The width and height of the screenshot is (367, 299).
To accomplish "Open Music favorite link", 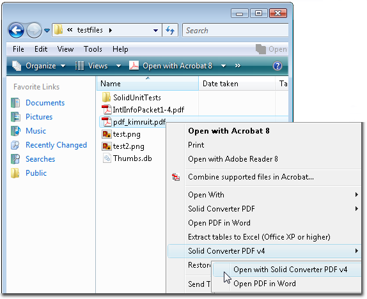I will [x=36, y=131].
